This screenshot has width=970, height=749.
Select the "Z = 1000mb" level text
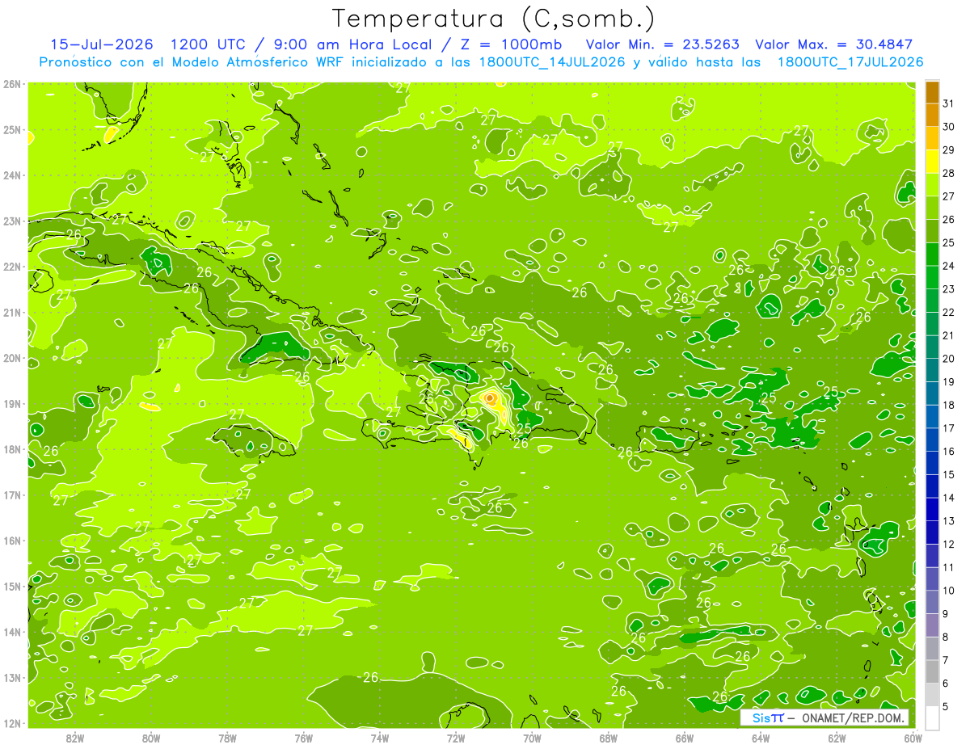click(510, 44)
